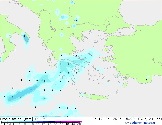Viewport: 162px width, 125px height.
Task: Click the legend swatch between 0.5 and 1
Action: [x=10, y=122]
